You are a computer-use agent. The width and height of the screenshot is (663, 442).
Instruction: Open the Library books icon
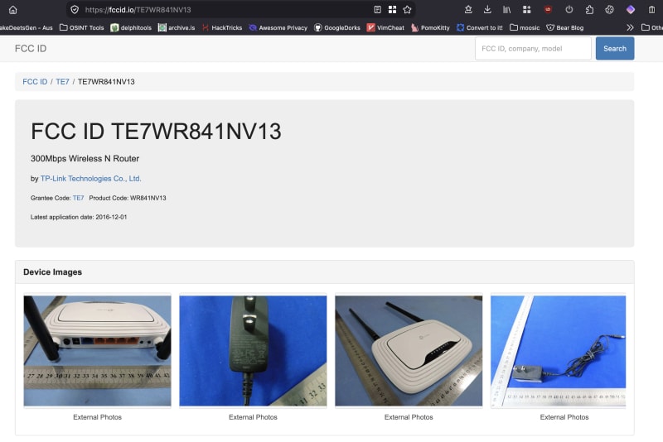506,9
